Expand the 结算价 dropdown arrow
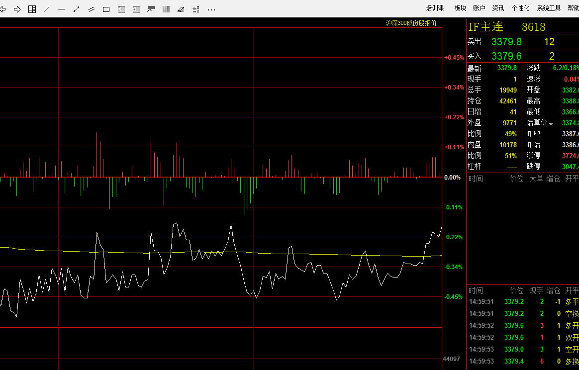579x370 pixels. point(551,123)
